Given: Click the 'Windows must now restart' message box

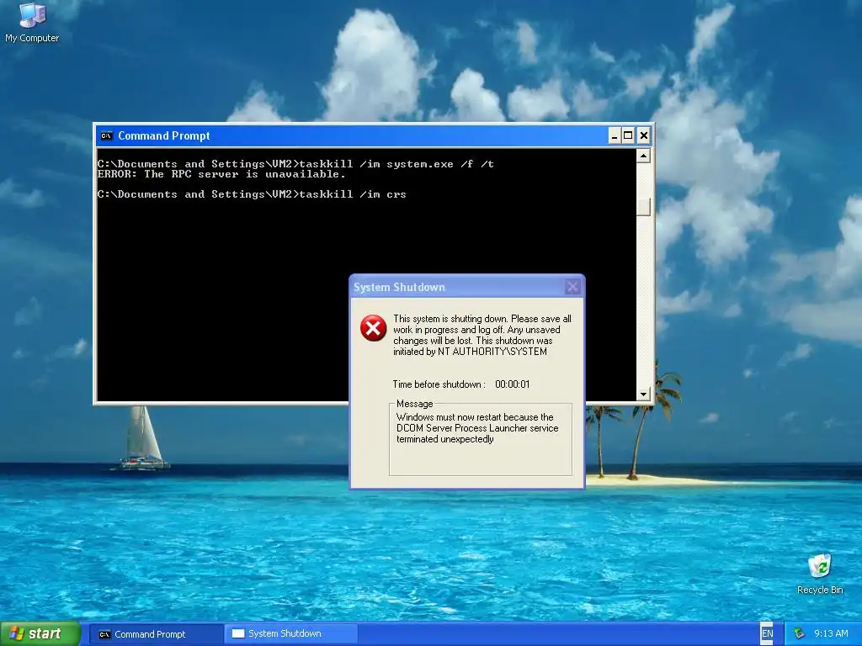Looking at the screenshot, I should [481, 439].
